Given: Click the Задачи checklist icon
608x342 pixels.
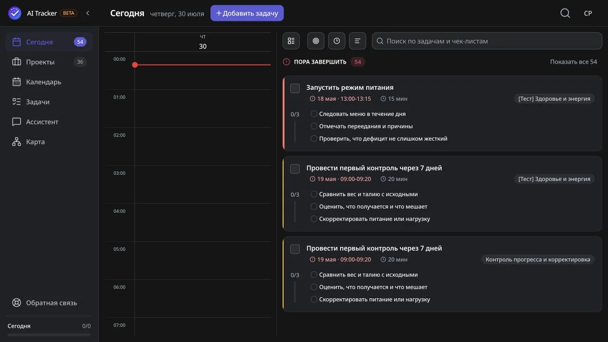Looking at the screenshot, I should pos(17,102).
